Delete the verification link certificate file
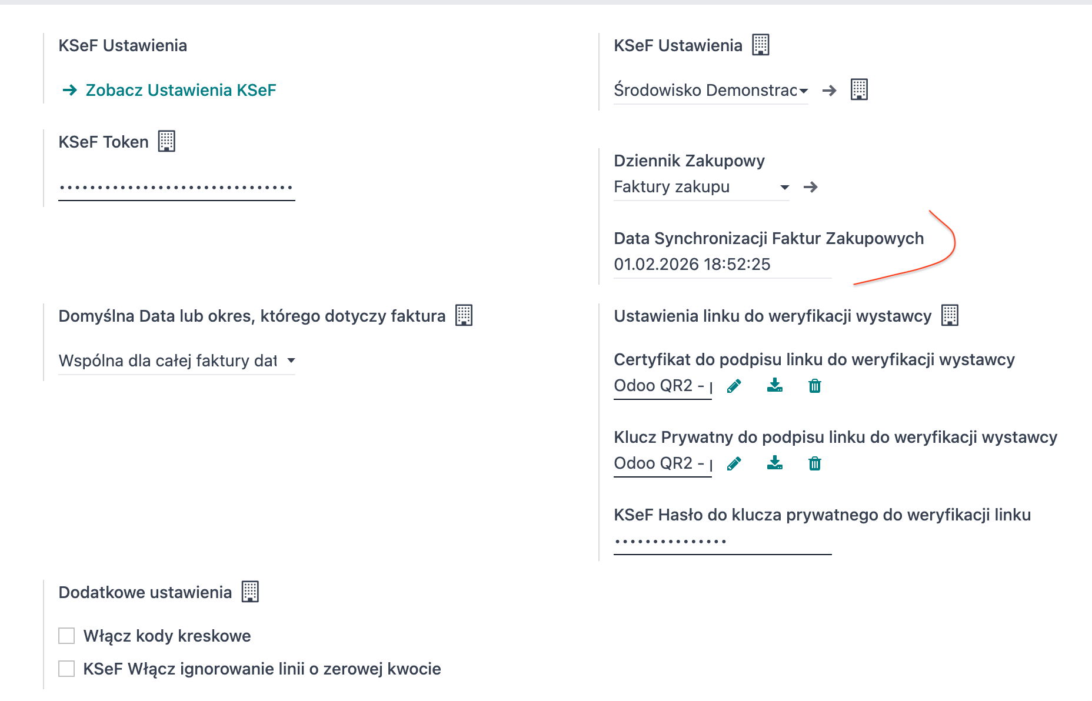 click(x=815, y=386)
